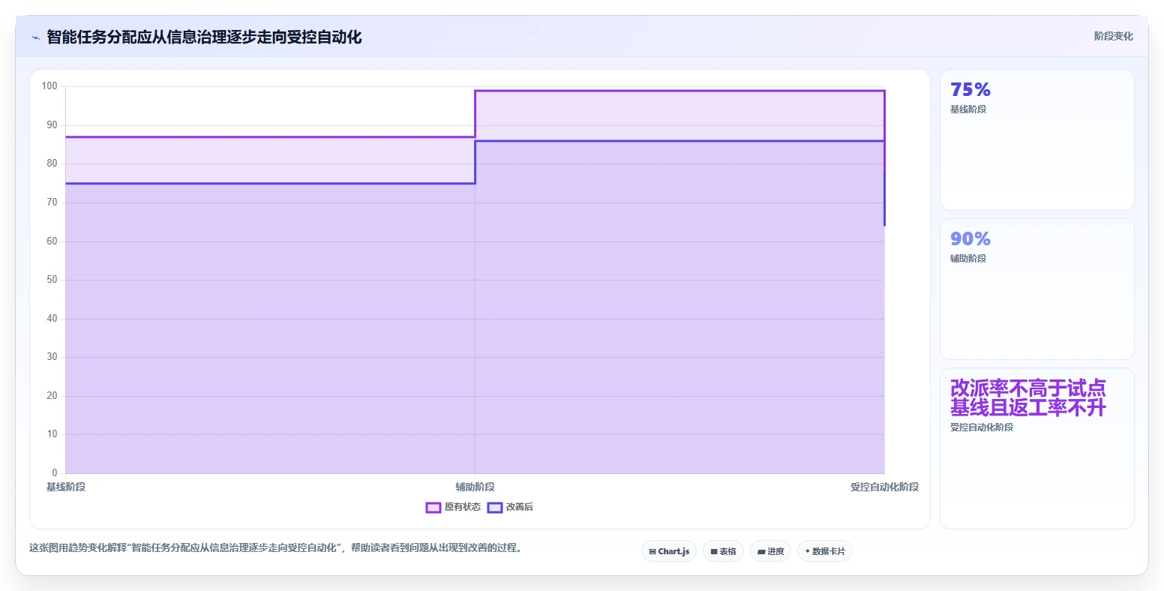Click the 受控自动化阶段 caption in third card
Viewport: 1164px width, 591px height.
click(982, 427)
